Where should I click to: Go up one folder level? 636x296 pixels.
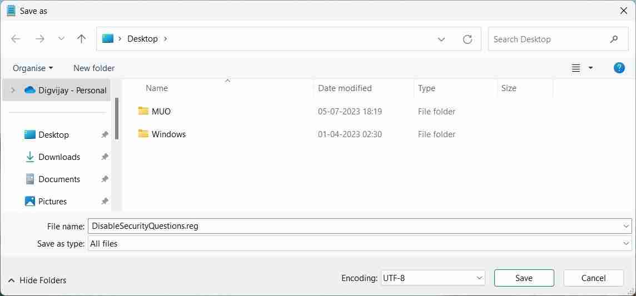tap(82, 39)
